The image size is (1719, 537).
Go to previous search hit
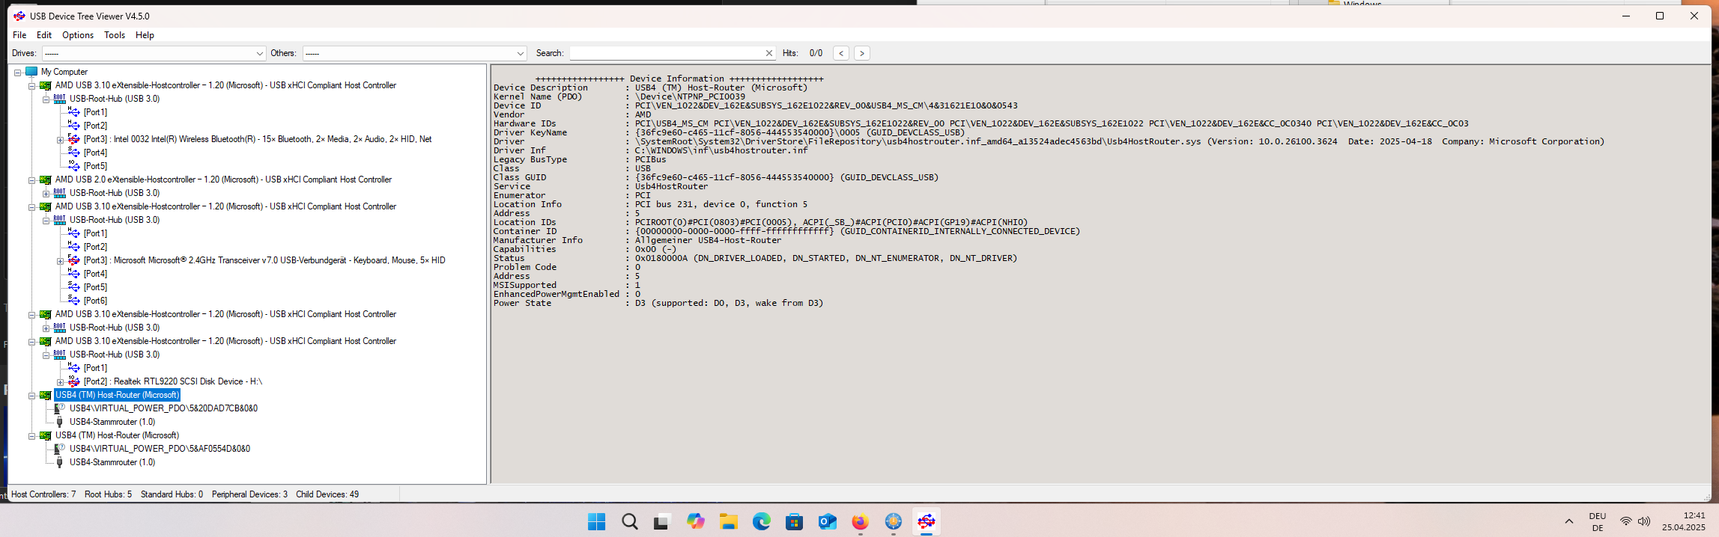[841, 53]
